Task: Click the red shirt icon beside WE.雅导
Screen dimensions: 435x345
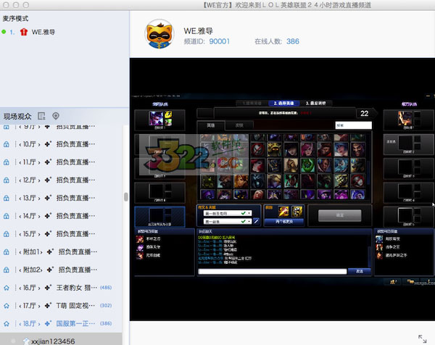Action: [x=24, y=32]
